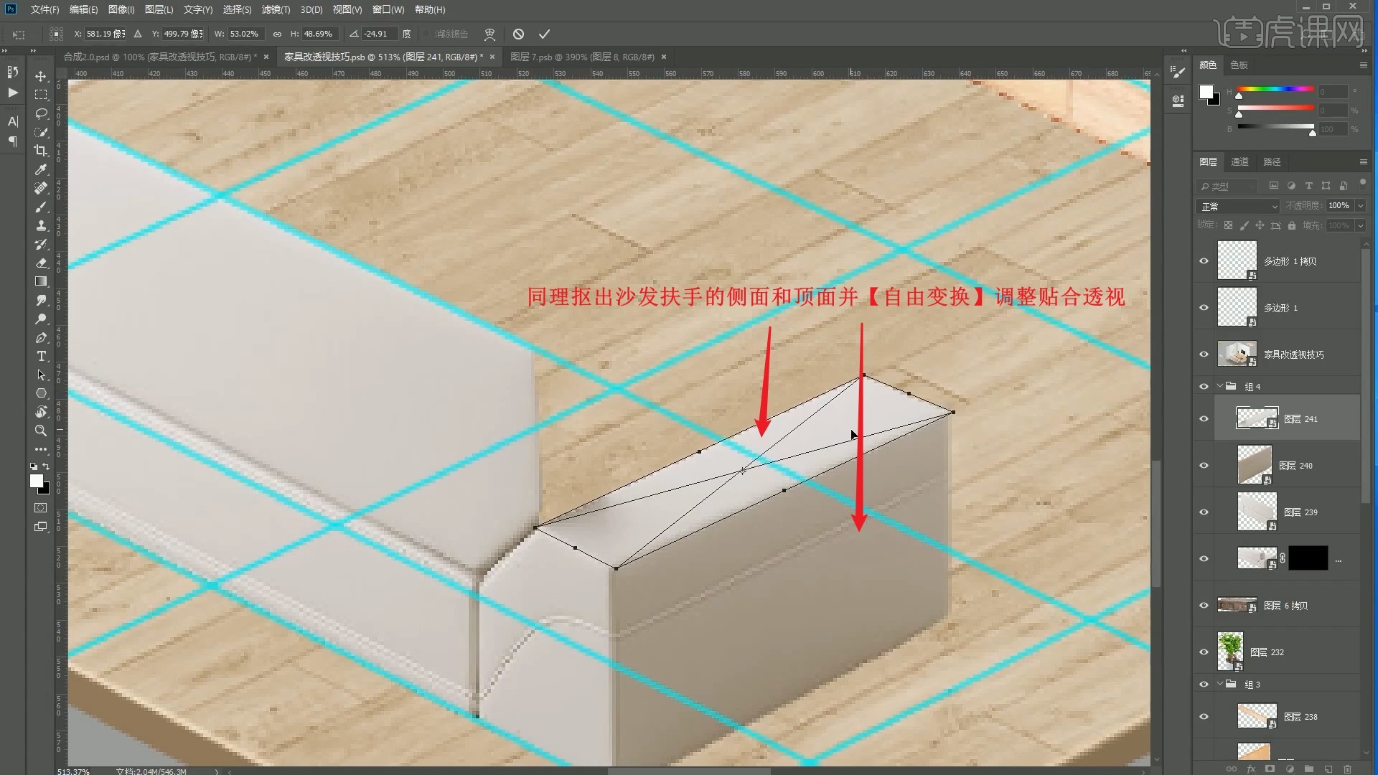Toggle visibility of 组 4 group
Image resolution: width=1378 pixels, height=775 pixels.
(1204, 387)
